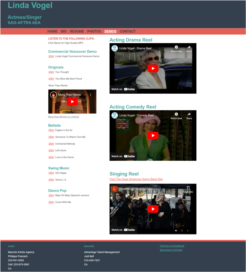The width and height of the screenshot is (246, 272).
Task: Play the More Than Words video thumbnail
Action: 72,102
